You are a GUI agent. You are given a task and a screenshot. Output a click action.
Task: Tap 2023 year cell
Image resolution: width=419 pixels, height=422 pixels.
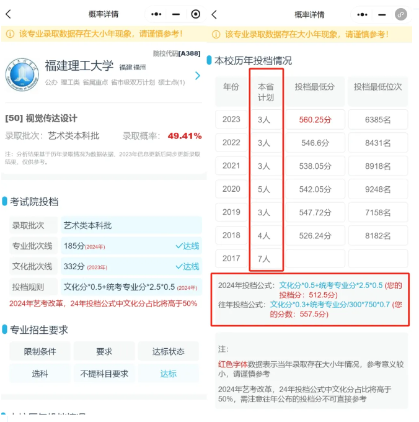[x=231, y=119]
